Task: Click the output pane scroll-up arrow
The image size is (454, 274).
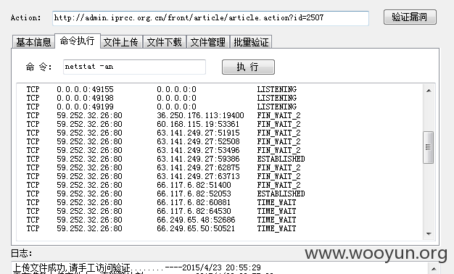Action: point(429,91)
